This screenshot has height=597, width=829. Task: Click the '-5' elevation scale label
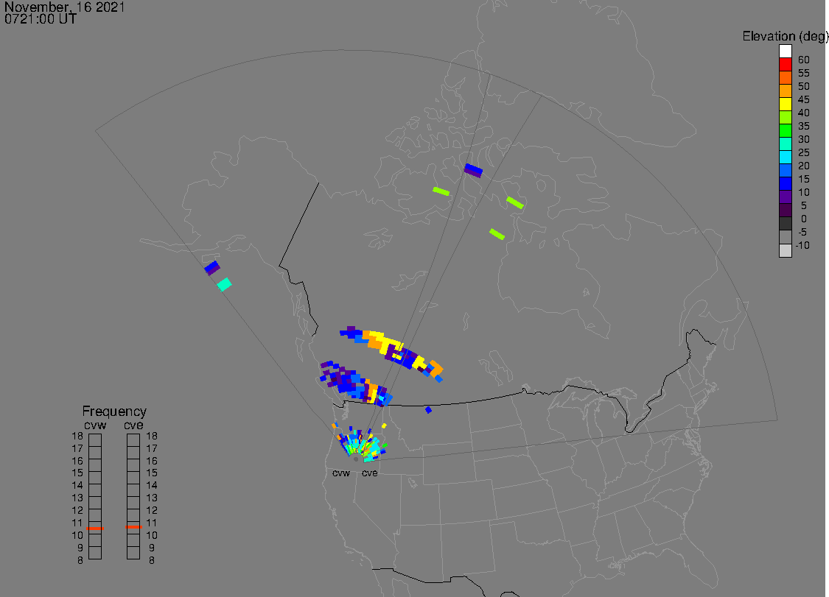tap(802, 232)
